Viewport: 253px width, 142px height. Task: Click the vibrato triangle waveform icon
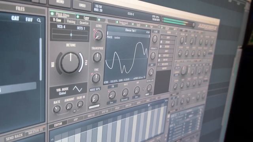coord(77,89)
